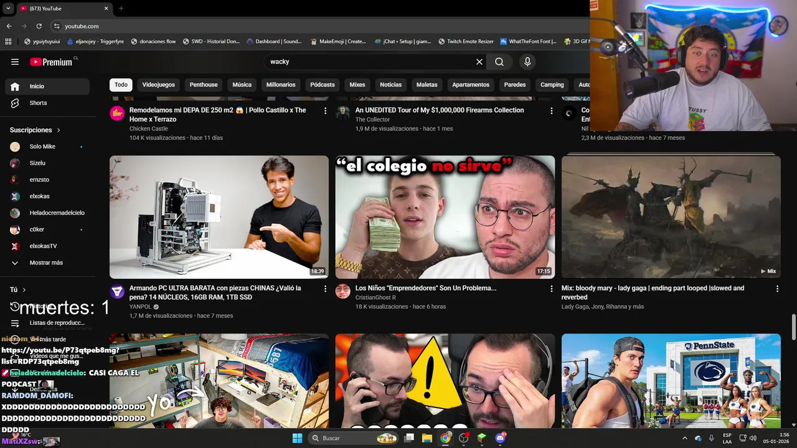Select the Maletas filter chip
Image resolution: width=797 pixels, height=448 pixels.
427,85
